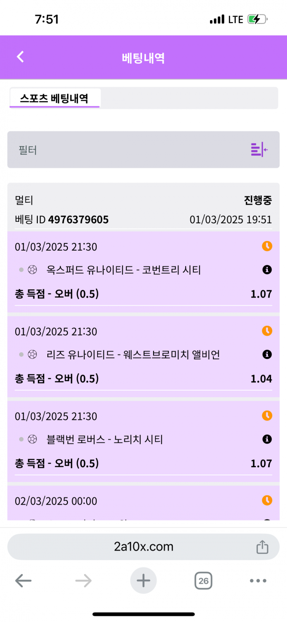Open the 옥스퍼드 유나이티드 - 코번트리 시티 match
This screenshot has height=622, width=287.
tap(123, 270)
